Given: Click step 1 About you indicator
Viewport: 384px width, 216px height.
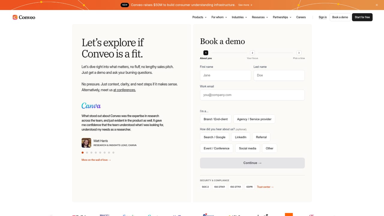Looking at the screenshot, I should [x=206, y=55].
